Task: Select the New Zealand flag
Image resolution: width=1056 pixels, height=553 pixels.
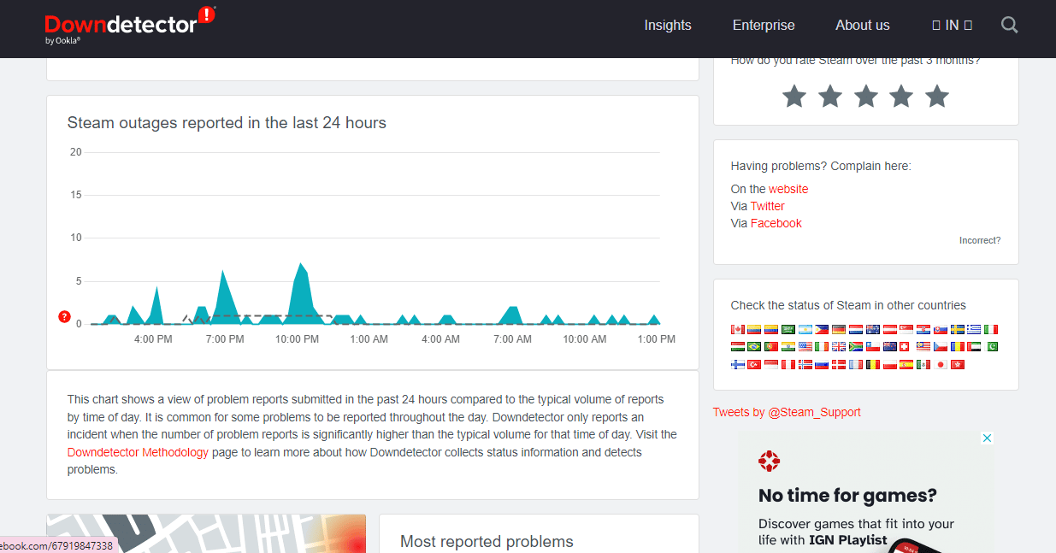Action: [x=890, y=347]
